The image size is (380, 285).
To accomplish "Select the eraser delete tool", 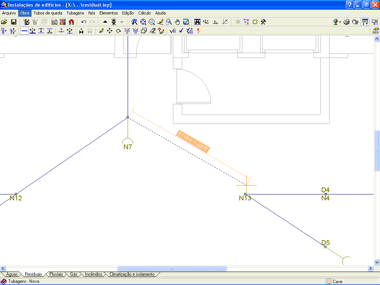I will pyautogui.click(x=153, y=31).
